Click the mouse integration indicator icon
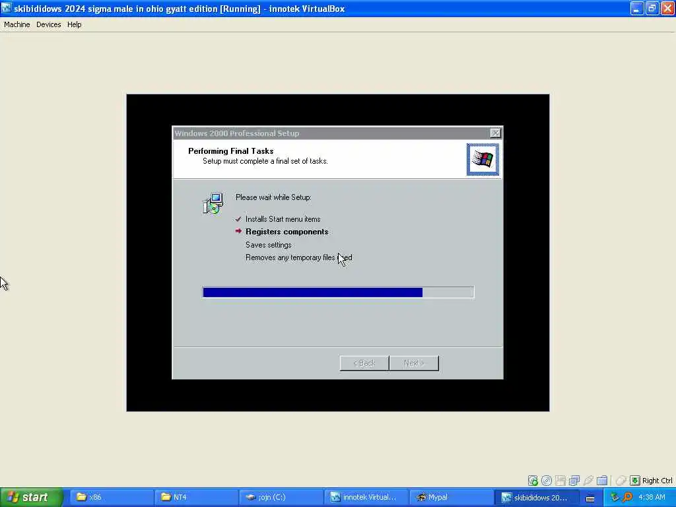The height and width of the screenshot is (507, 676). click(x=621, y=481)
